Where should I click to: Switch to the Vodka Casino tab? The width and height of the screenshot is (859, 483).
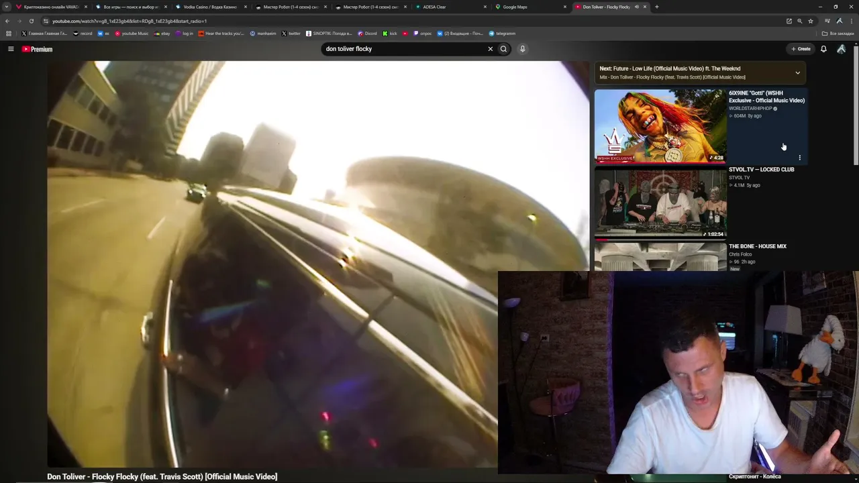(209, 7)
